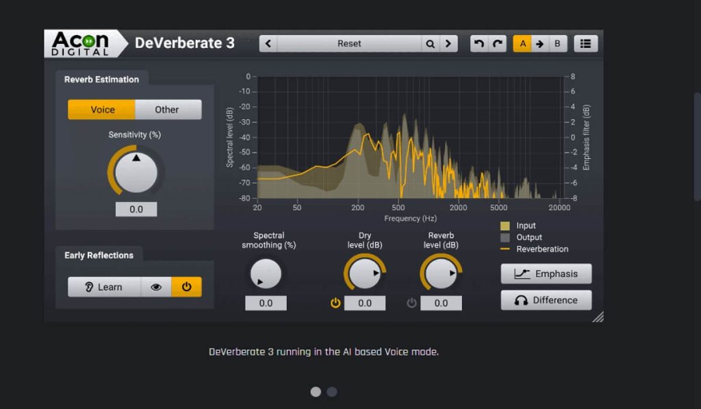Open the plugin menu list icon
Screen dimensions: 701x409
click(585, 44)
